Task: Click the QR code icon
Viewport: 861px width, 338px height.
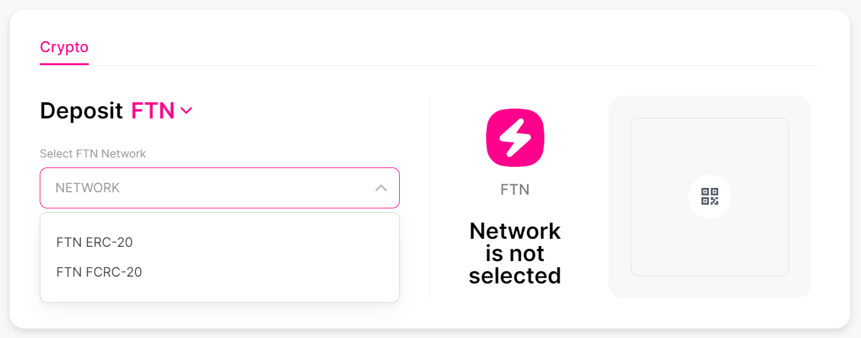Action: [710, 197]
